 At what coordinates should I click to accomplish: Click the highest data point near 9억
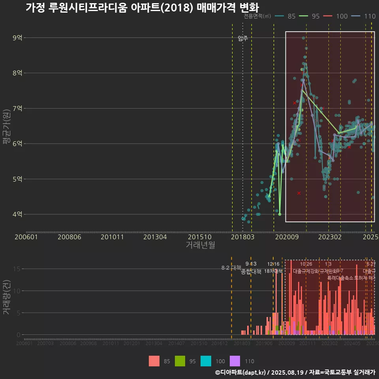[x=303, y=38]
